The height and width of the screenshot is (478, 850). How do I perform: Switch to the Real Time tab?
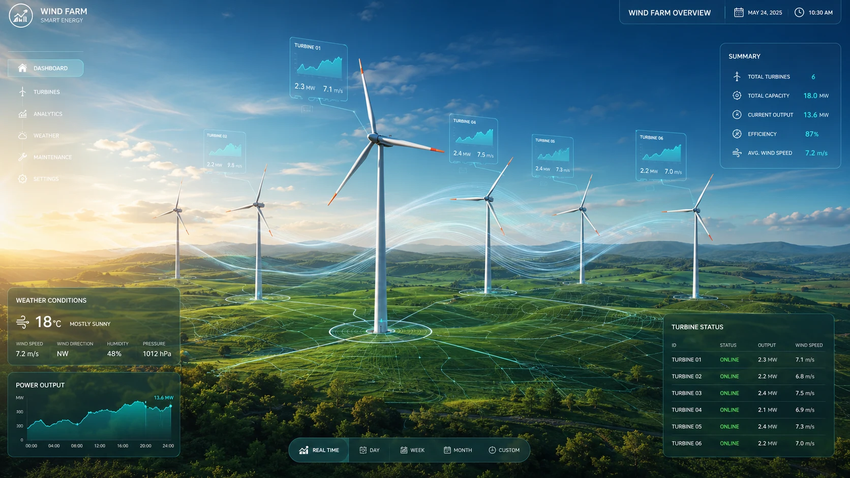(x=319, y=450)
